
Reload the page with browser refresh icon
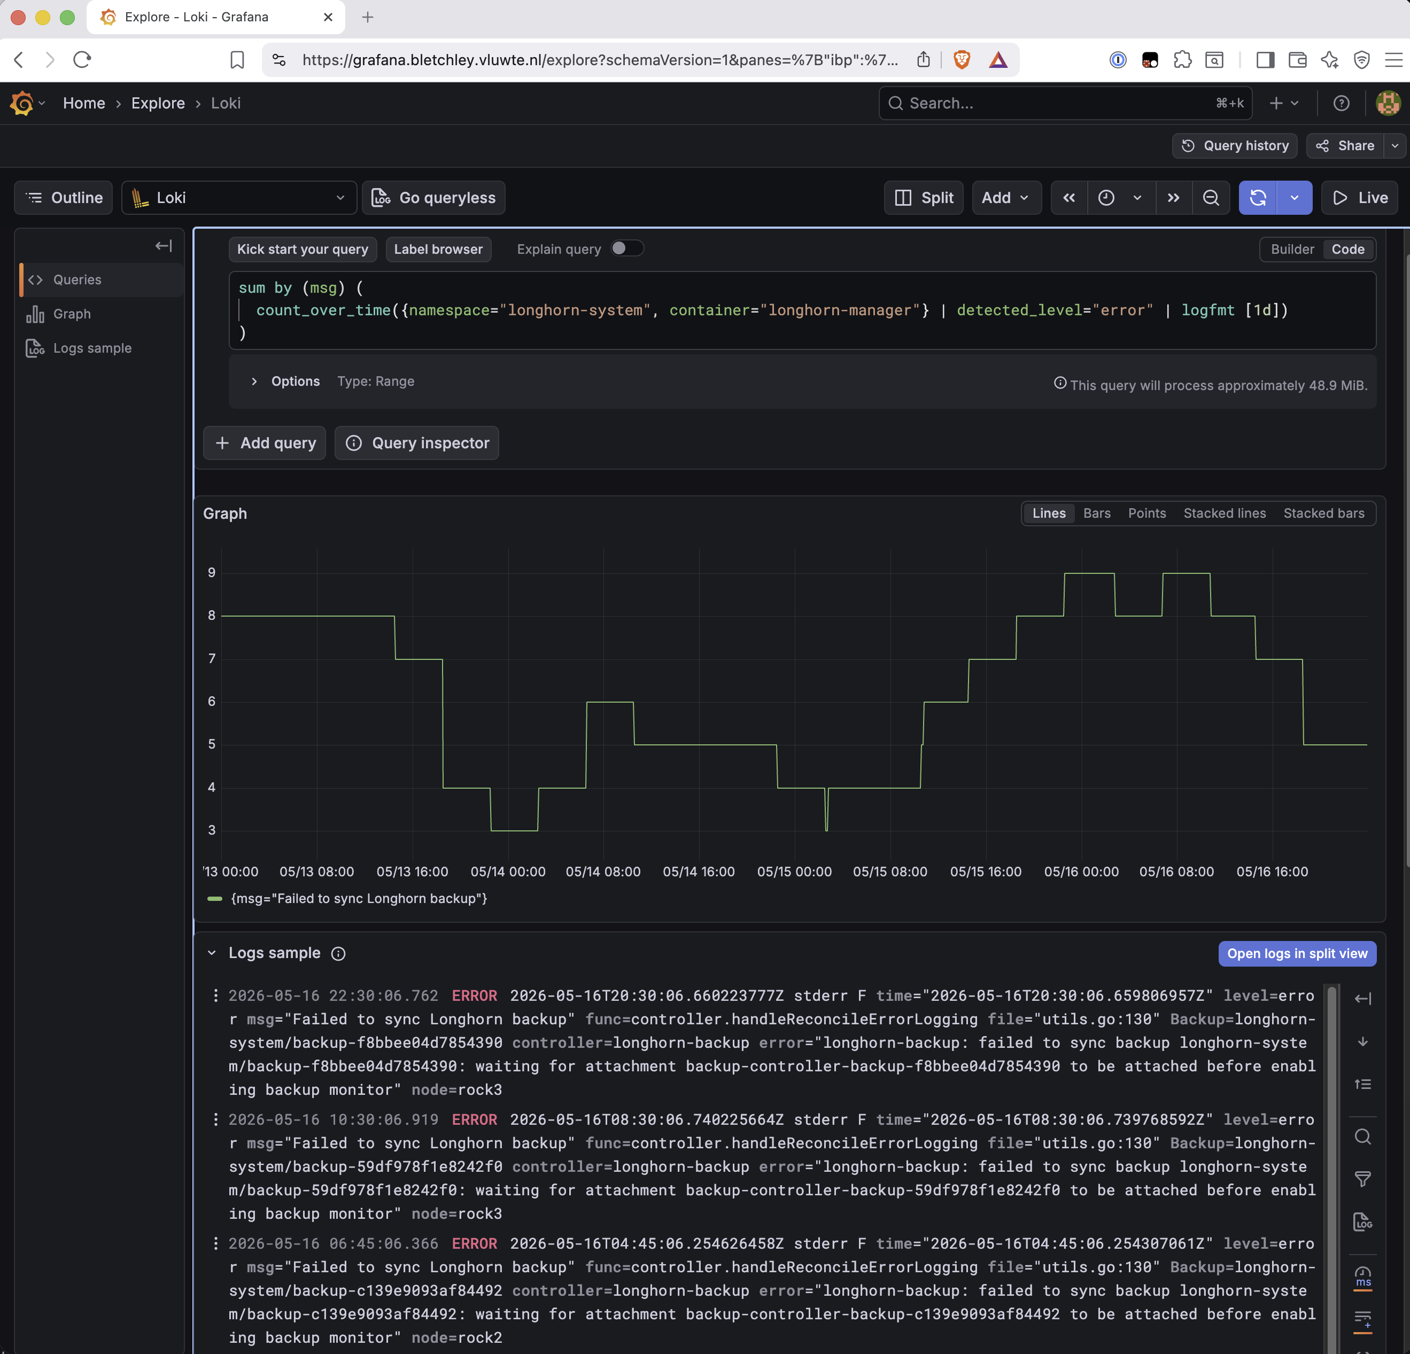[82, 60]
